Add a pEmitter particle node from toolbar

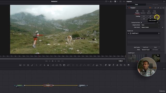[x=93, y=65]
